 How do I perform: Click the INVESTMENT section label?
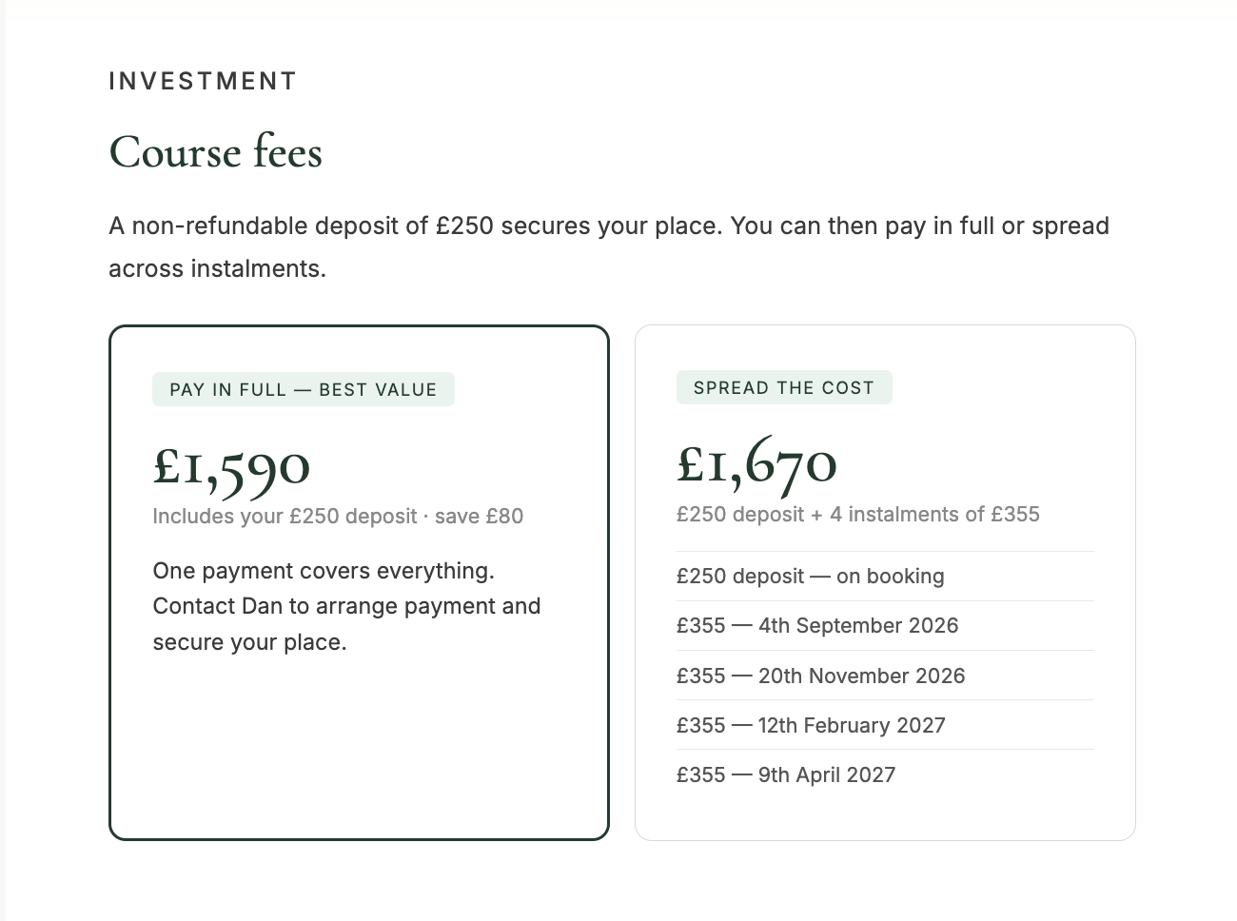[203, 82]
